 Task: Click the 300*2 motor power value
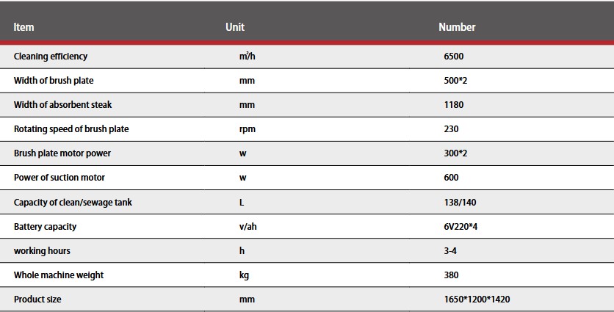point(455,153)
